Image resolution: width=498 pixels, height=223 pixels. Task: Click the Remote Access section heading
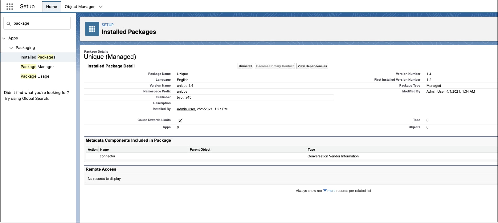(101, 169)
